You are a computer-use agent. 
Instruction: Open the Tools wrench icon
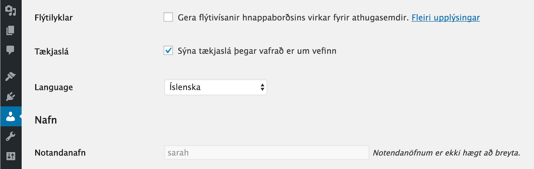coord(11,136)
